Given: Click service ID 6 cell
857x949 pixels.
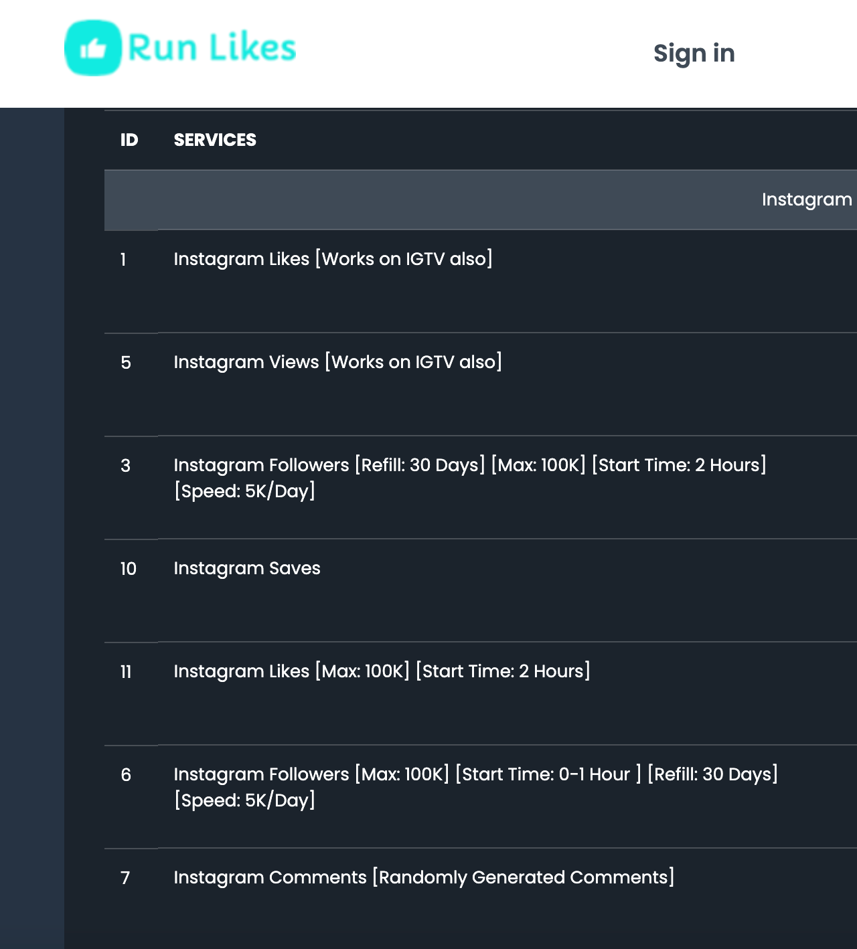Looking at the screenshot, I should click(126, 775).
